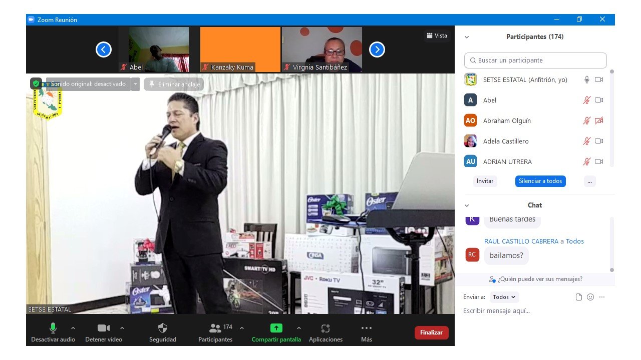The height and width of the screenshot is (360, 641).
Task: Show previous video thumbnails with left arrow
Action: coord(104,49)
